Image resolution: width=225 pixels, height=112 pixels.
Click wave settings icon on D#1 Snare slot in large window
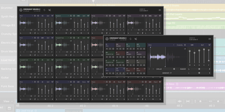coord(160,82)
